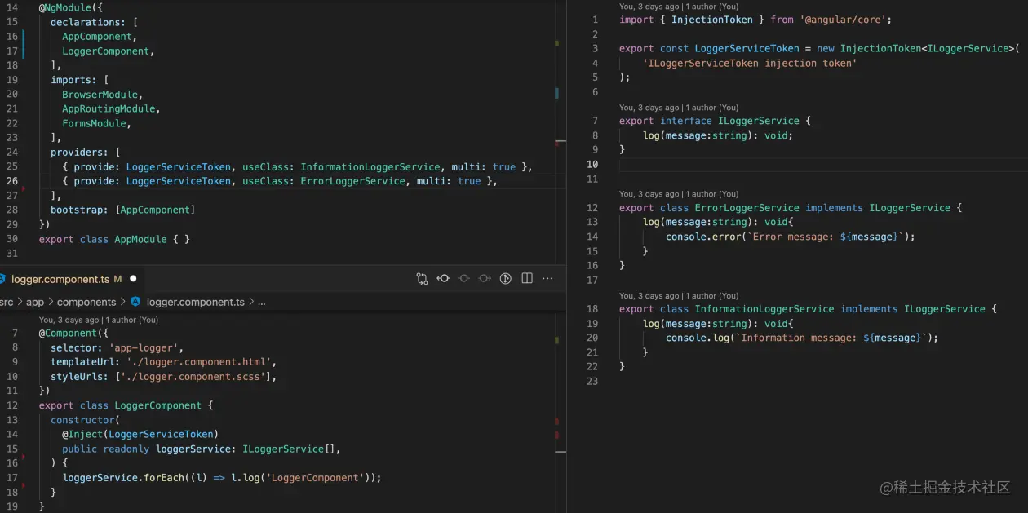The width and height of the screenshot is (1028, 513).
Task: Click line number 20 in the left gutter
Action: point(13,94)
